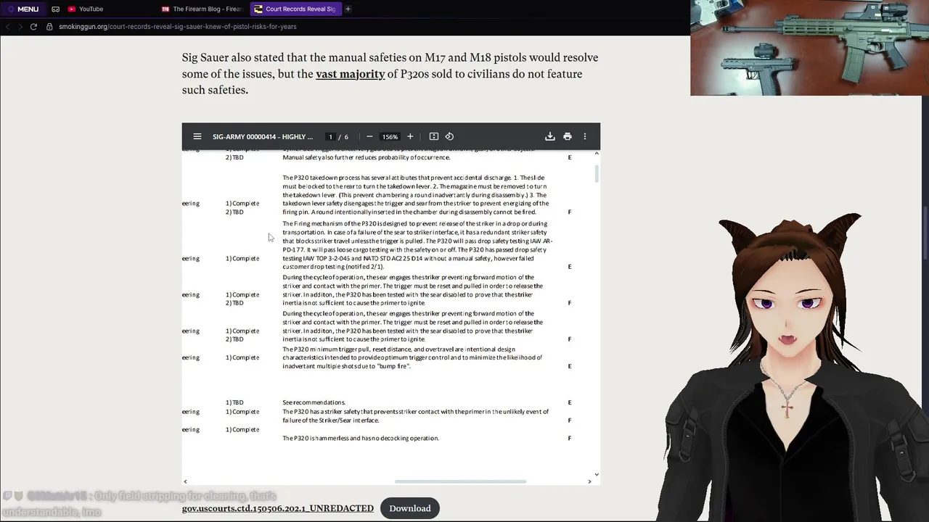Rotate the PDF counterclockwise

(449, 136)
